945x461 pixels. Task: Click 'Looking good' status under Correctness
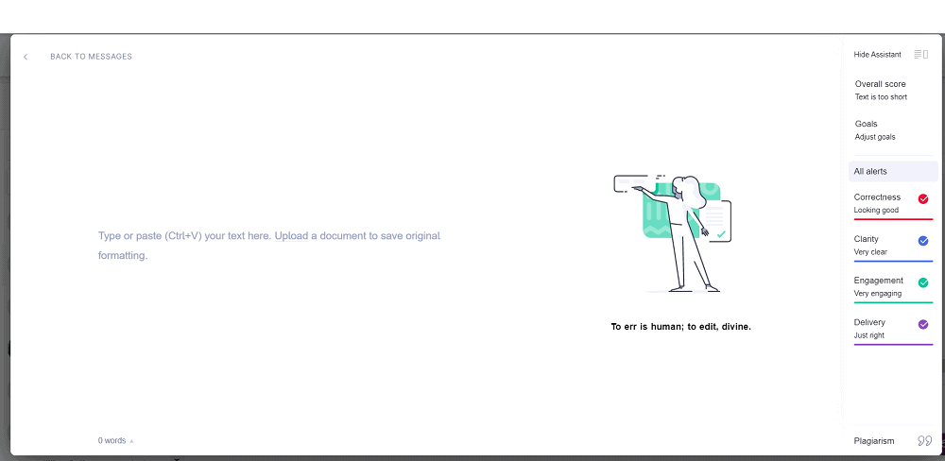(x=876, y=211)
